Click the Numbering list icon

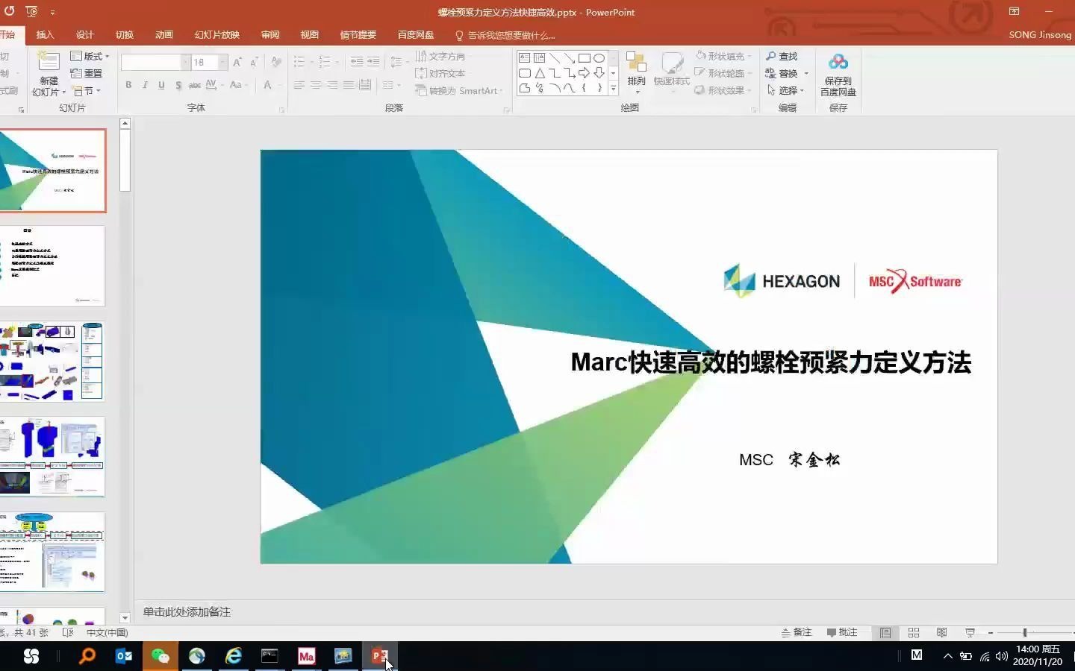click(x=325, y=62)
